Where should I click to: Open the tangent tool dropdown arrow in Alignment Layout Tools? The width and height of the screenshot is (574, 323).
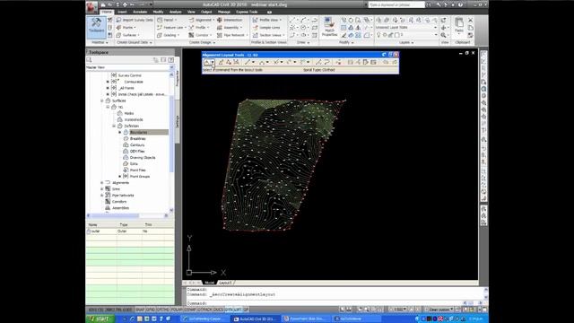click(x=213, y=62)
